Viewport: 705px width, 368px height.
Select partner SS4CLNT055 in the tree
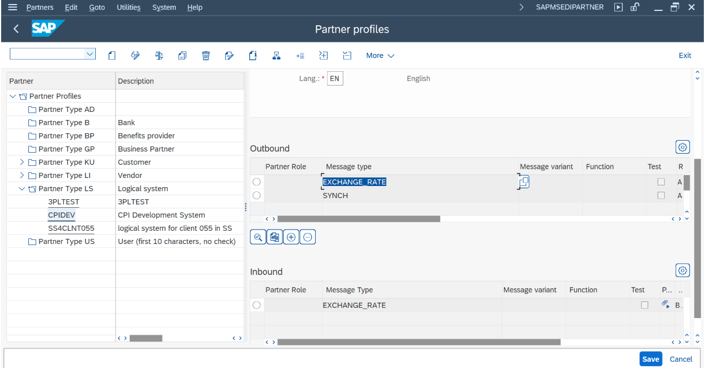coord(71,228)
